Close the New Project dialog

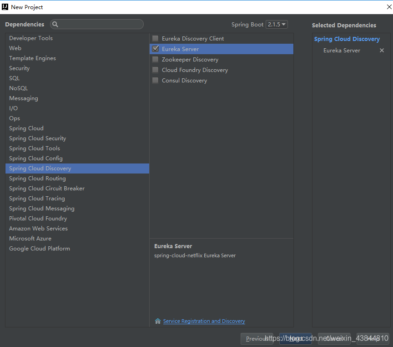tap(389, 7)
